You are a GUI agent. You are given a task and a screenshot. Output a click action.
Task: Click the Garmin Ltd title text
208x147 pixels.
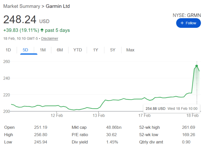(x=58, y=6)
